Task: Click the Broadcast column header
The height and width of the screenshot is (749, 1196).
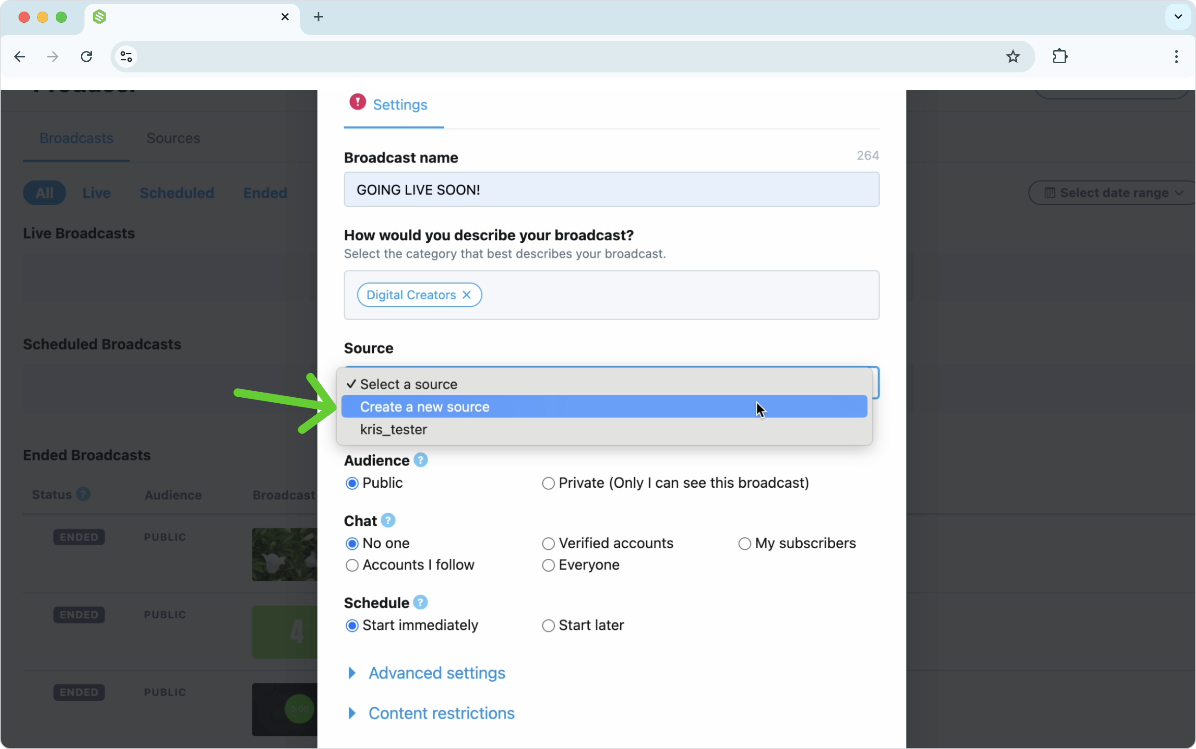Action: coord(284,495)
